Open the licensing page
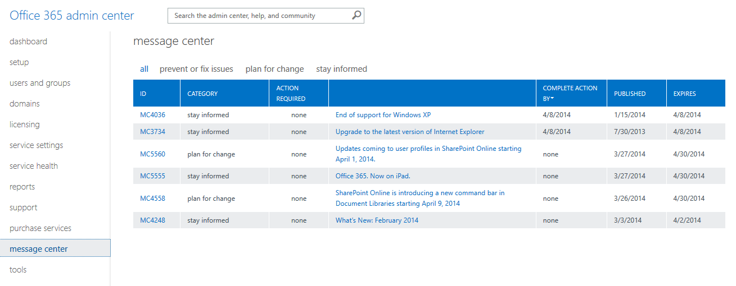 click(25, 124)
